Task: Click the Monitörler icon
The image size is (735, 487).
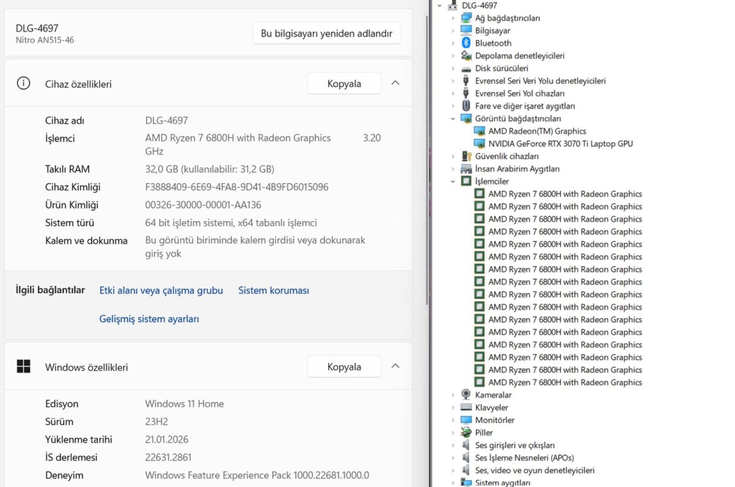Action: 466,420
